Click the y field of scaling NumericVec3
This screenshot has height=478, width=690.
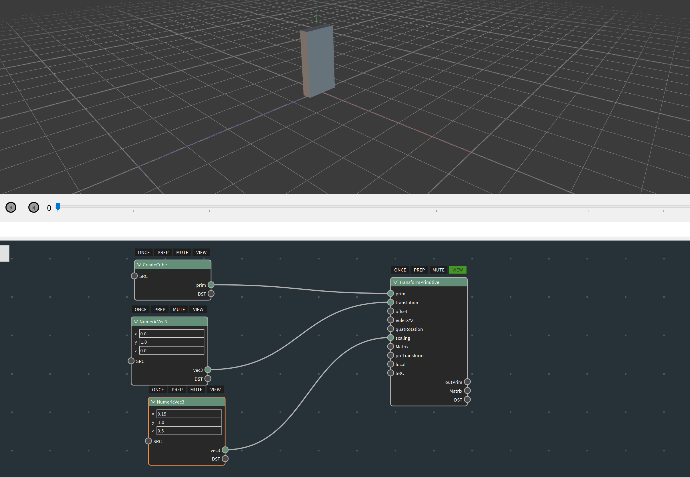(189, 422)
